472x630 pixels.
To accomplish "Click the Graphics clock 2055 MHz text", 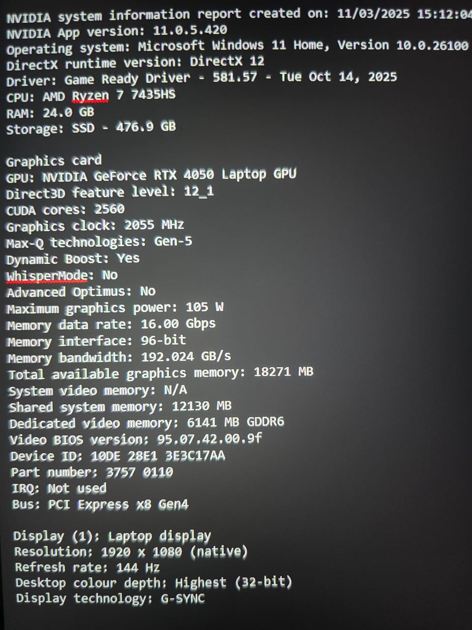I will click(x=95, y=226).
